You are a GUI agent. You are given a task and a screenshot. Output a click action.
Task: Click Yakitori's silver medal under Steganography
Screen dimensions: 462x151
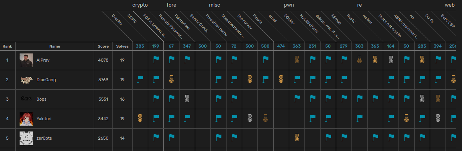pyautogui.click(x=250, y=118)
